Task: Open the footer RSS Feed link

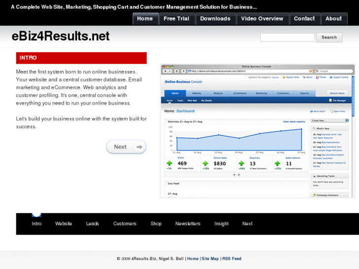Action: pos(232,259)
